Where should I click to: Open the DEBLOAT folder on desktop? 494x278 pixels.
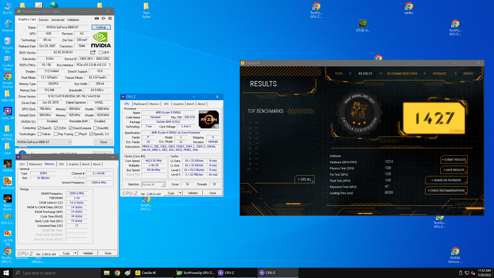pyautogui.click(x=7, y=96)
